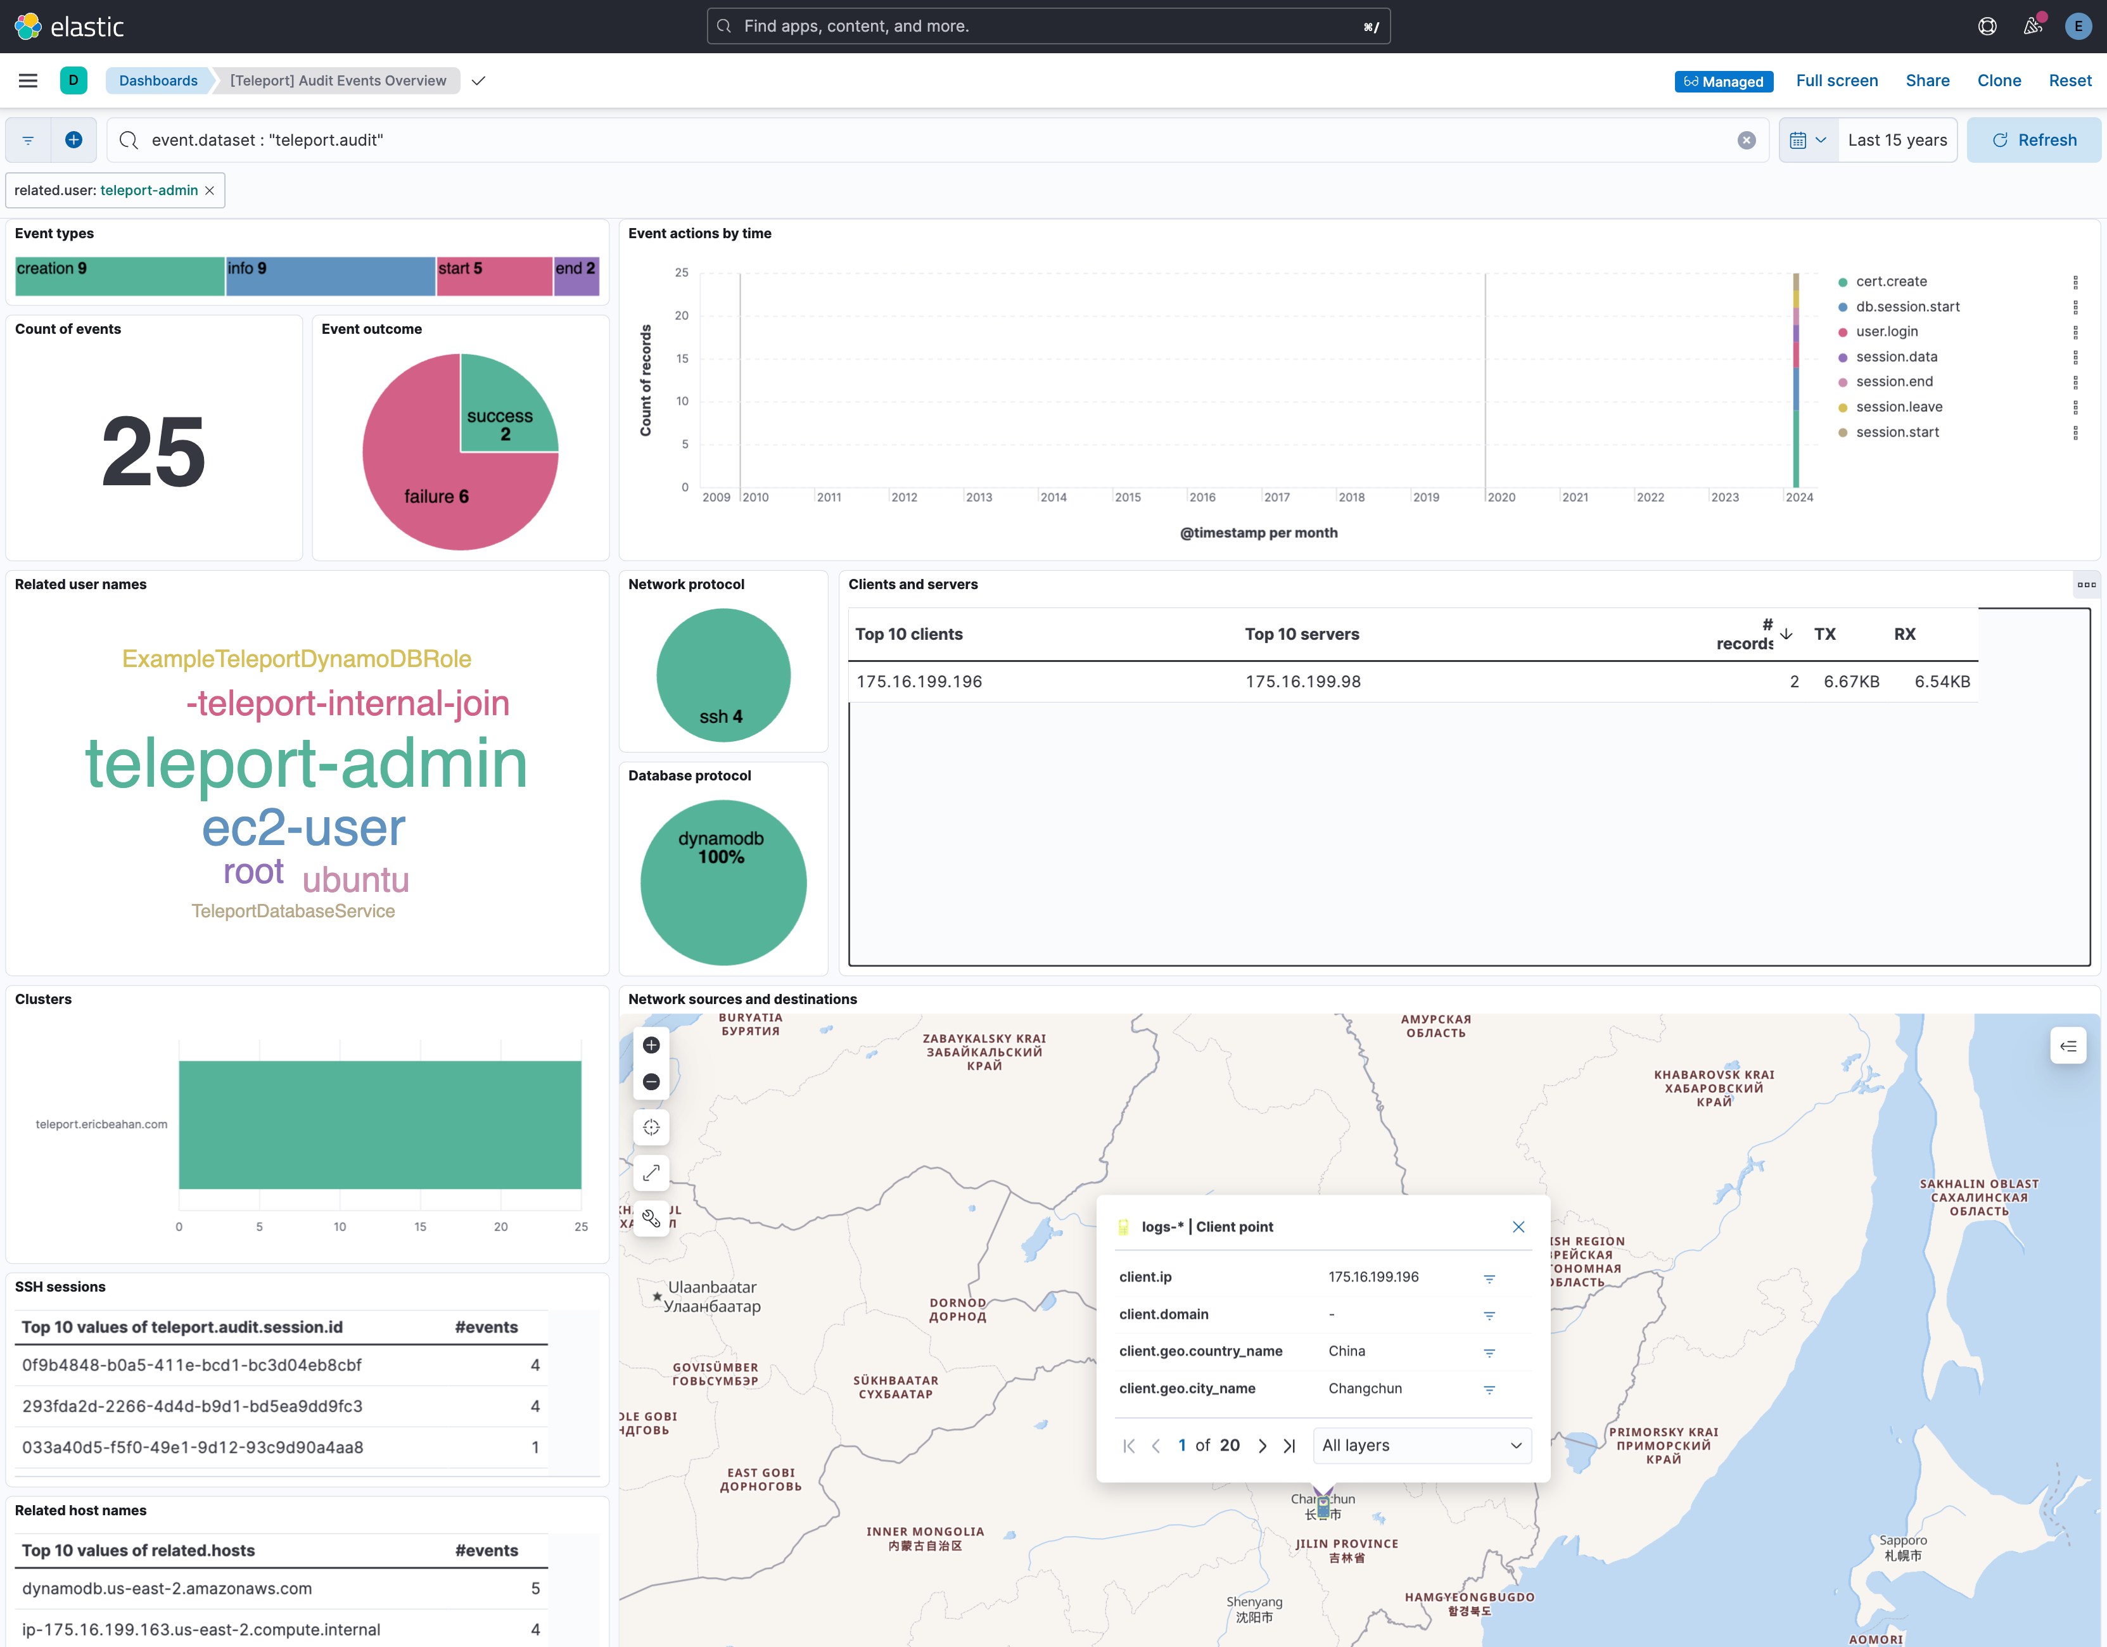This screenshot has width=2107, height=1647.
Task: Go to Dashboards breadcrumb
Action: [x=158, y=81]
